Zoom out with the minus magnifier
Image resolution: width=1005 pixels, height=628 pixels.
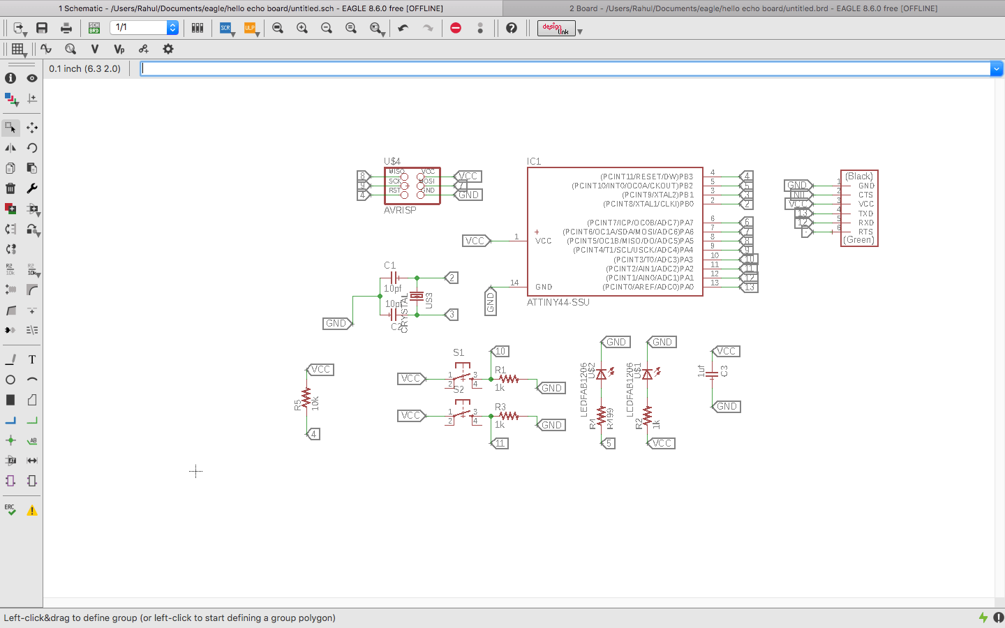327,28
